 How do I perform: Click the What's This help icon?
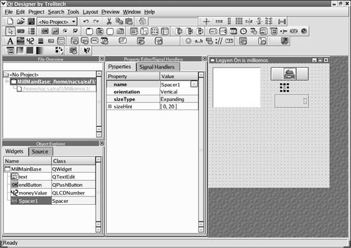[87, 51]
